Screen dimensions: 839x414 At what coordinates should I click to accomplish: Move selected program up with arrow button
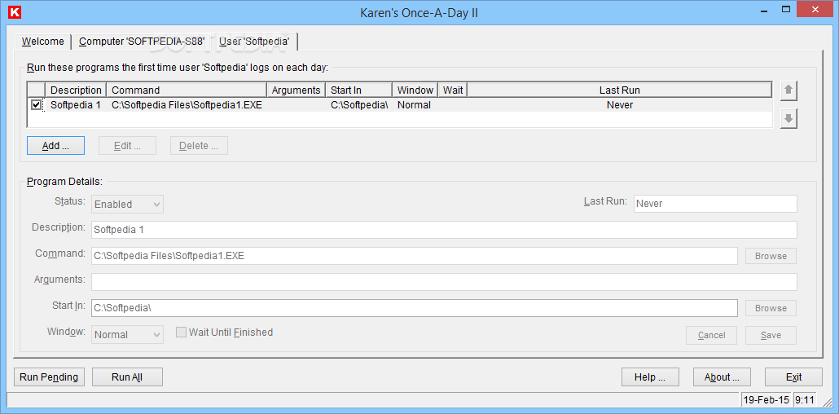point(788,90)
